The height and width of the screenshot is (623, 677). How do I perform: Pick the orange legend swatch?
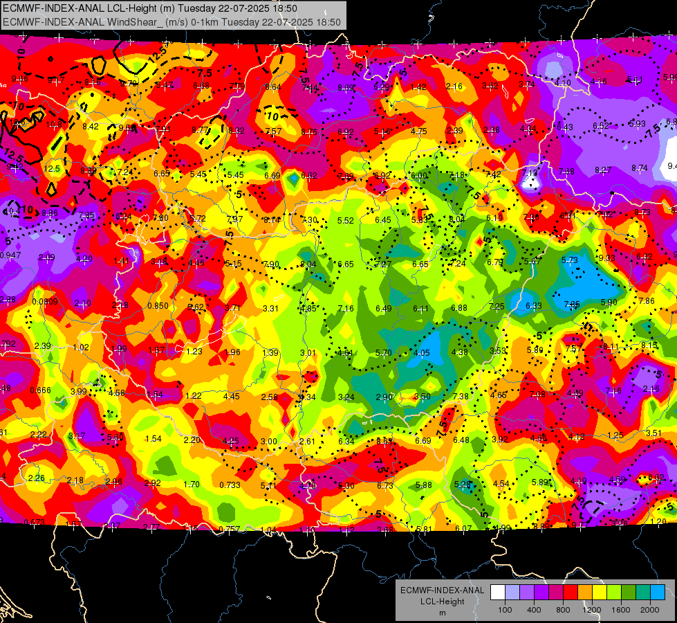[x=585, y=593]
